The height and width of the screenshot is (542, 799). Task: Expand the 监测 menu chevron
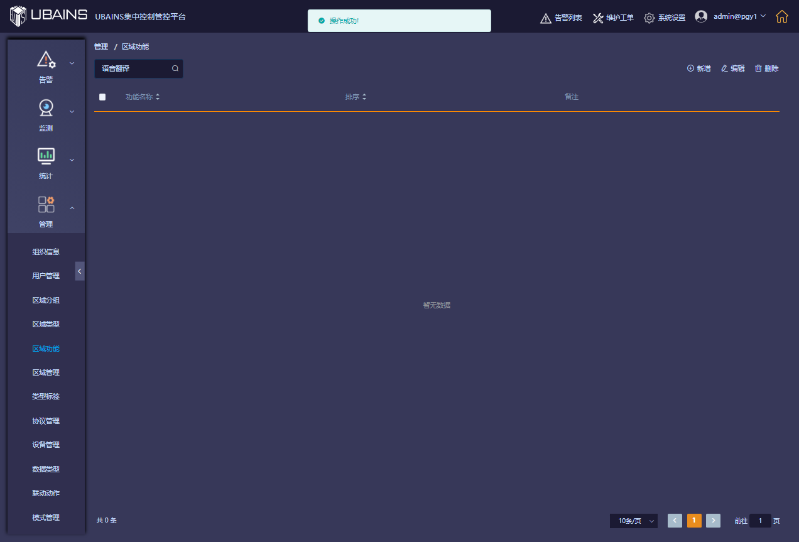click(x=72, y=111)
